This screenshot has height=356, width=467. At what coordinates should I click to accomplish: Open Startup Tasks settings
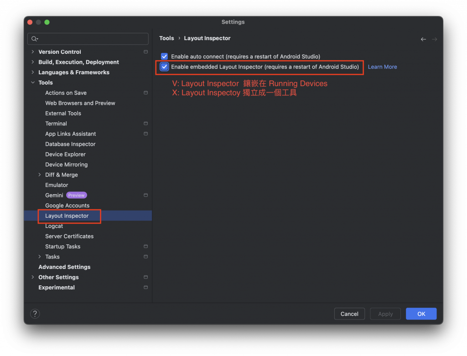[x=63, y=247]
